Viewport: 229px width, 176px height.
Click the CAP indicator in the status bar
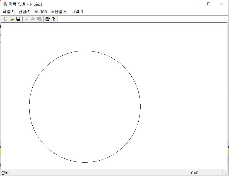pos(194,173)
